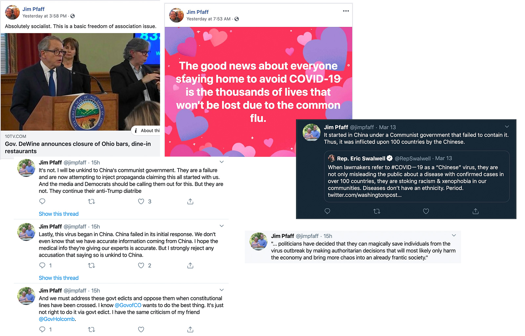Open the chevron on the 'Lastly' tweet
This screenshot has height=336, width=525.
click(222, 226)
